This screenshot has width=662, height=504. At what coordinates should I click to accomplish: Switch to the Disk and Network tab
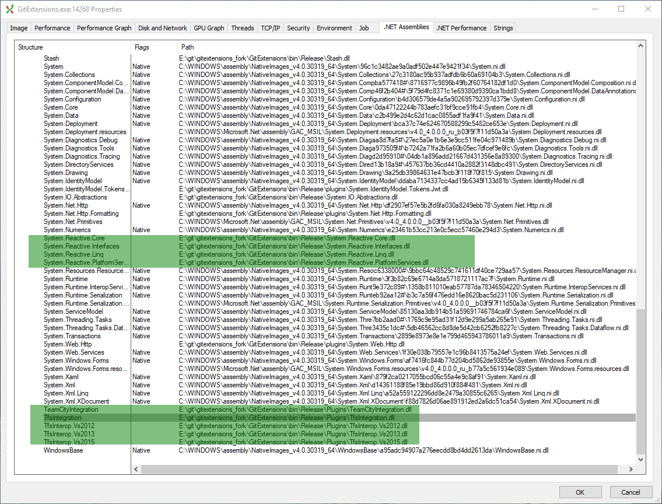pyautogui.click(x=162, y=27)
